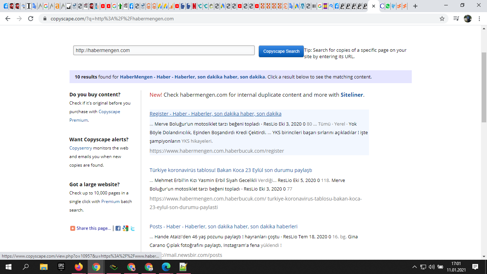Close the active Copyscape tab
This screenshot has height=274, width=487.
[x=373, y=6]
